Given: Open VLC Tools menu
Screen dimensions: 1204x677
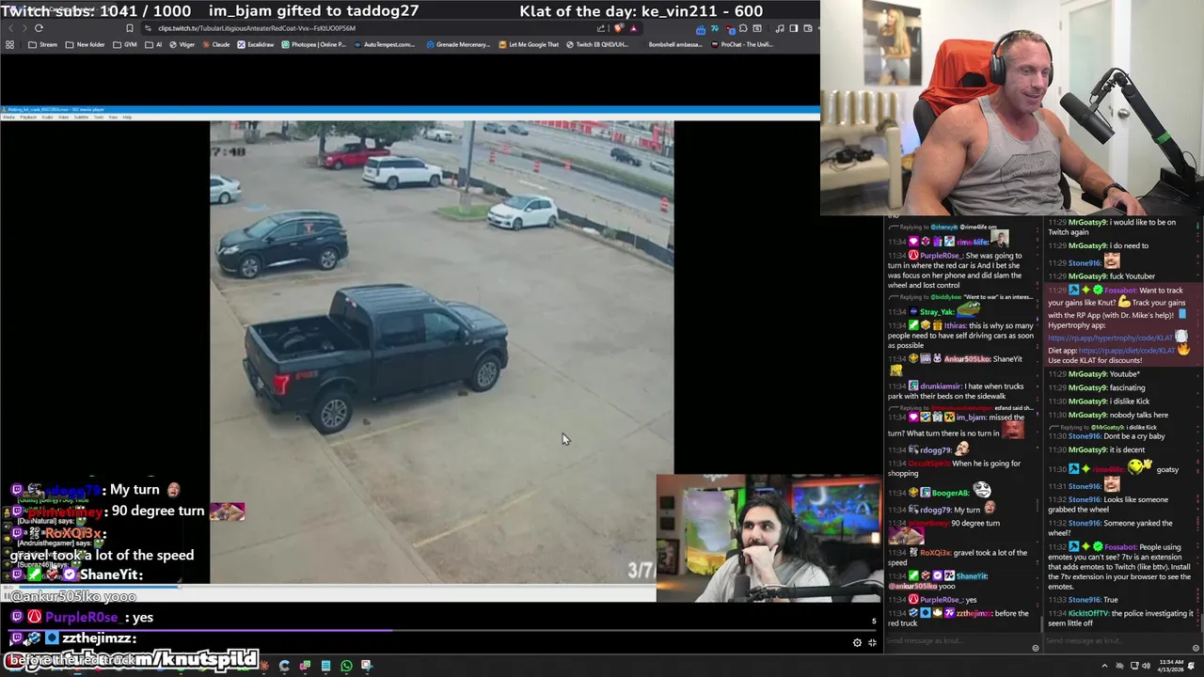Looking at the screenshot, I should (x=99, y=117).
